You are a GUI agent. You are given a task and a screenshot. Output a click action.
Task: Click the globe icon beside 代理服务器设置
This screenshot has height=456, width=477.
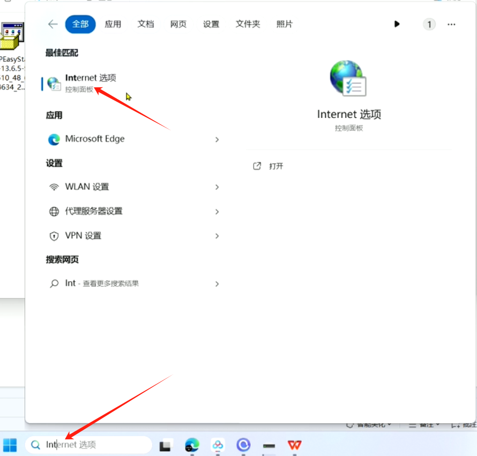pyautogui.click(x=54, y=212)
